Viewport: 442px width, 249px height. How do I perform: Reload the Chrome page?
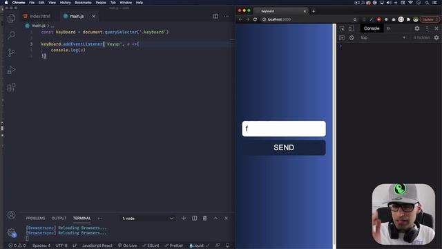click(255, 19)
